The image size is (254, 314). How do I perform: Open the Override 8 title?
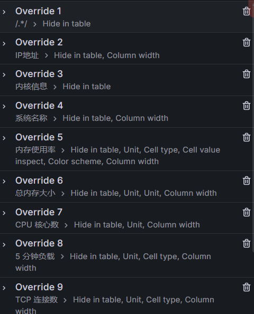coord(39,243)
